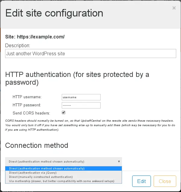This screenshot has height=192, width=181.
Task: Click the italic CORS headers help text
Action: point(90,125)
